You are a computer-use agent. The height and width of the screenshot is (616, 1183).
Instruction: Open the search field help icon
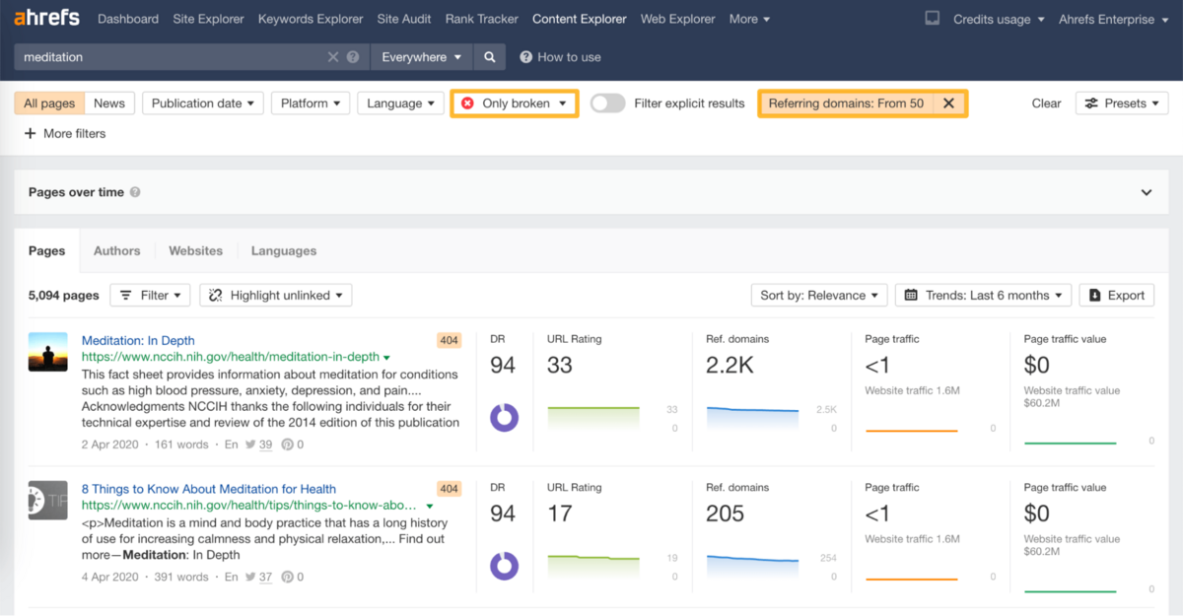353,57
